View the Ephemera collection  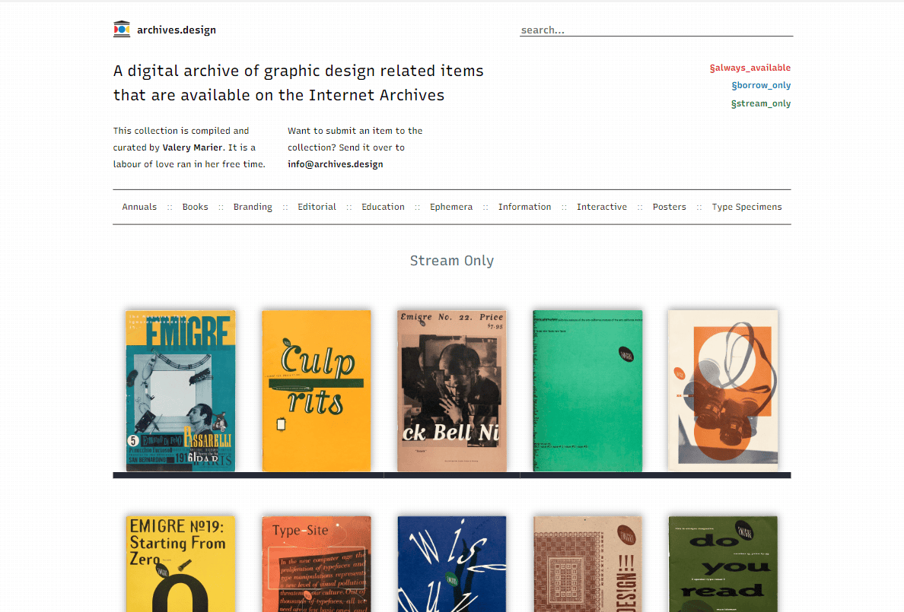(x=451, y=206)
